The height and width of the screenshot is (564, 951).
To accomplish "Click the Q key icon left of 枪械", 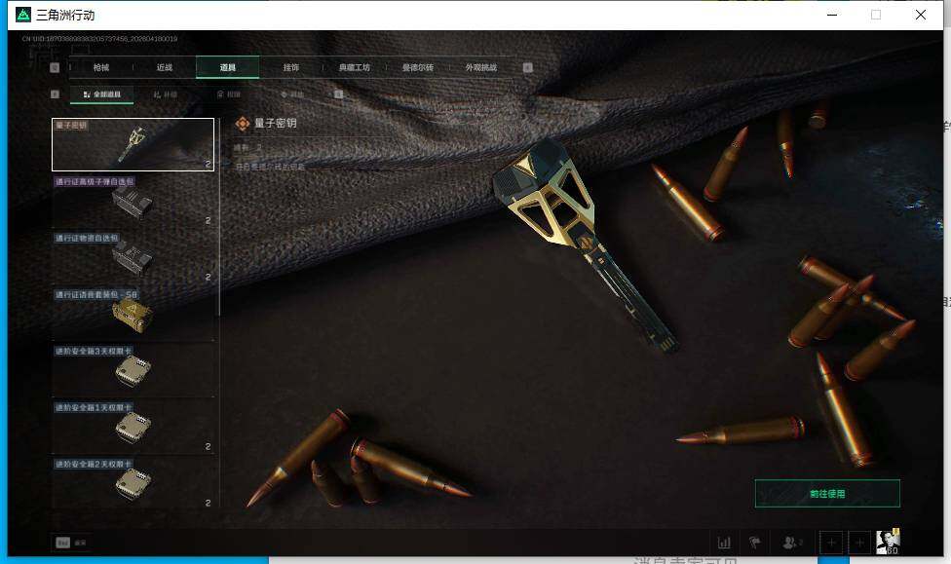I will coord(55,67).
